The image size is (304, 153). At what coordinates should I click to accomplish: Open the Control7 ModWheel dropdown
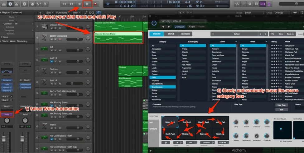[207, 142]
